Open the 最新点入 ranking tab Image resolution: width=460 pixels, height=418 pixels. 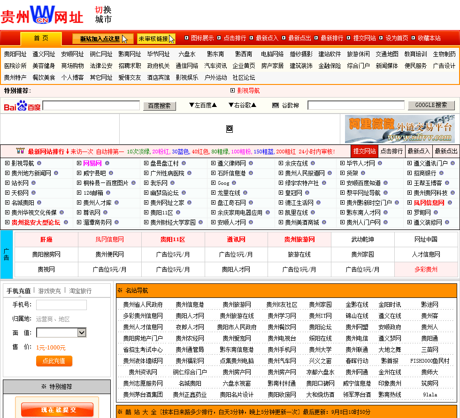tap(419, 151)
